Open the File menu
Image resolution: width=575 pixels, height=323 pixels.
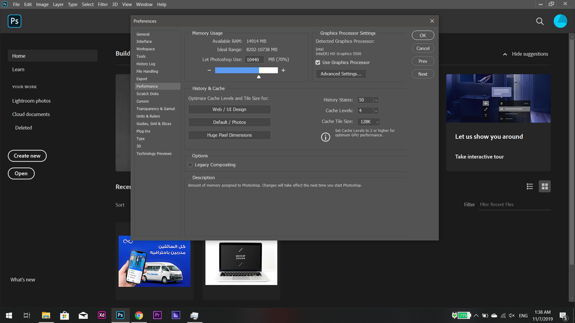click(x=16, y=5)
